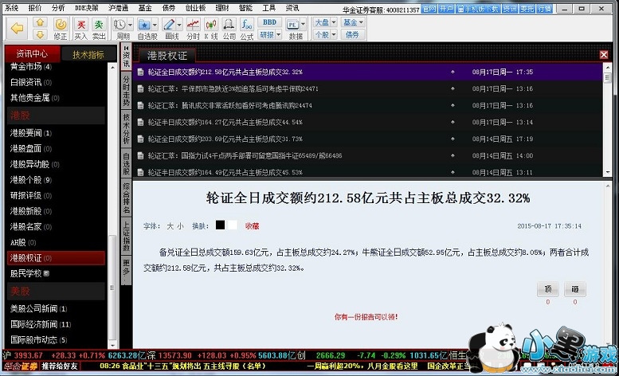619x376 pixels.
Task: Expand the 自选股 dropdown arrow
Action: coord(155,25)
